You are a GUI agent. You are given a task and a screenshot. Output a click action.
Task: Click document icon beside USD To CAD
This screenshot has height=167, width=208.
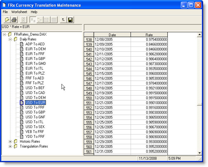pos(22,93)
